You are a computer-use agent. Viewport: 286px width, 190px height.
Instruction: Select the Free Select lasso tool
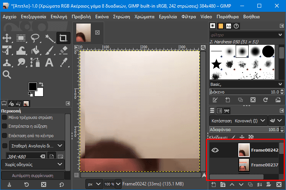35,38
